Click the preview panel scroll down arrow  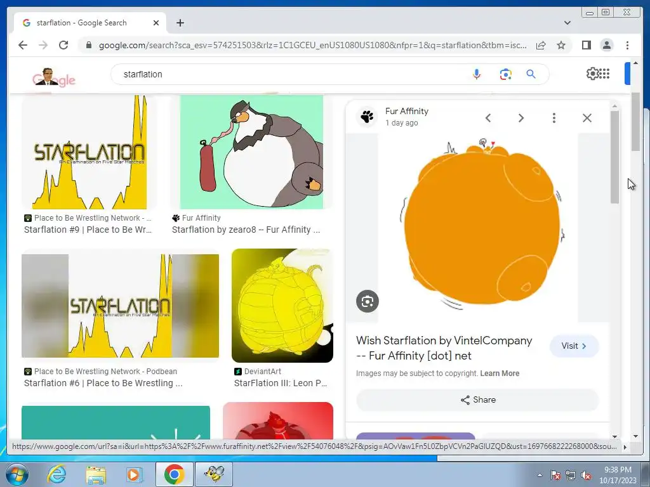tap(614, 436)
